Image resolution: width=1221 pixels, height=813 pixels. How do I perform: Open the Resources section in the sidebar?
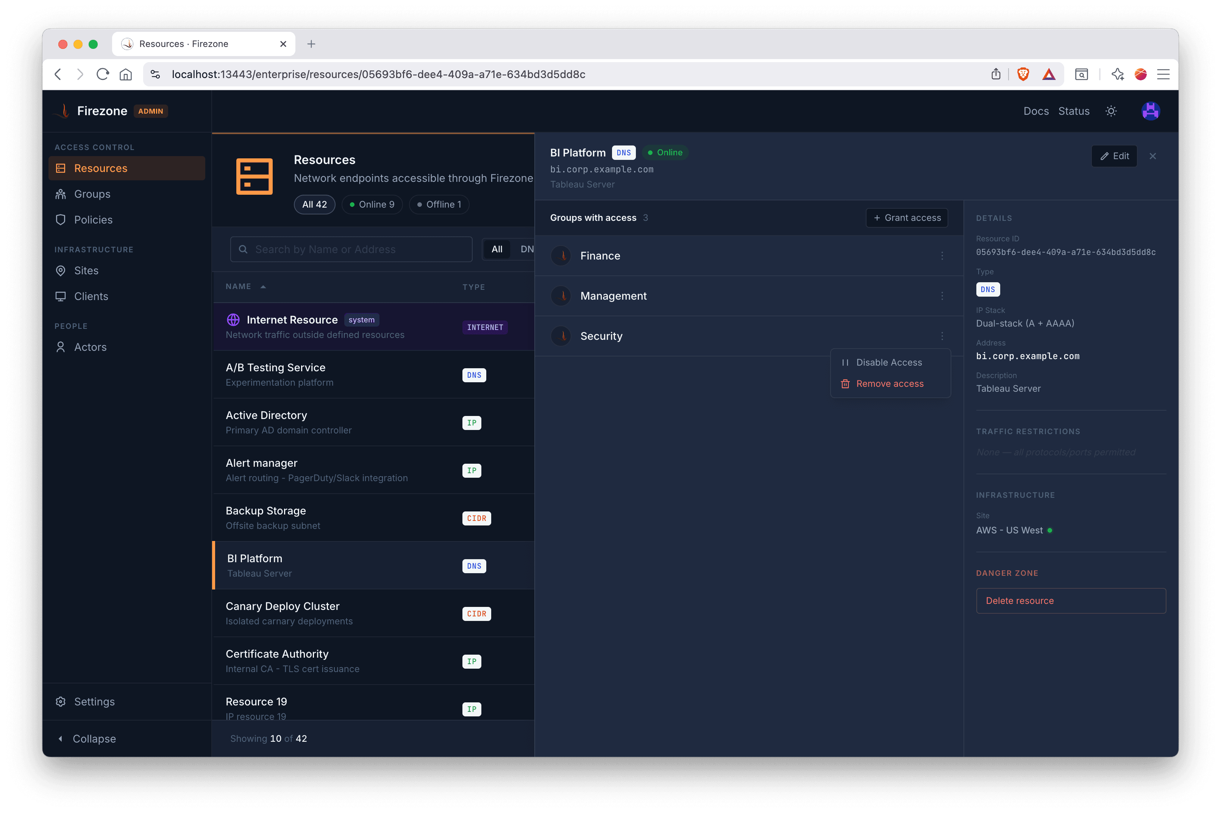point(101,168)
